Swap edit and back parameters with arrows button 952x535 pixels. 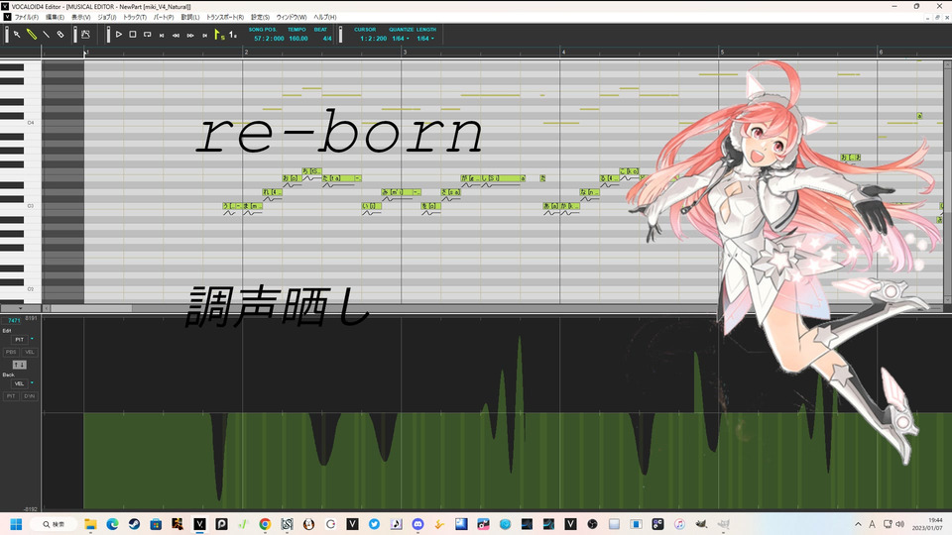pyautogui.click(x=20, y=365)
